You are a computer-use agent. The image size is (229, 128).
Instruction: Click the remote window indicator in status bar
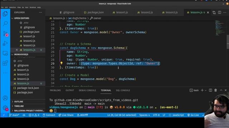(x=4, y=115)
